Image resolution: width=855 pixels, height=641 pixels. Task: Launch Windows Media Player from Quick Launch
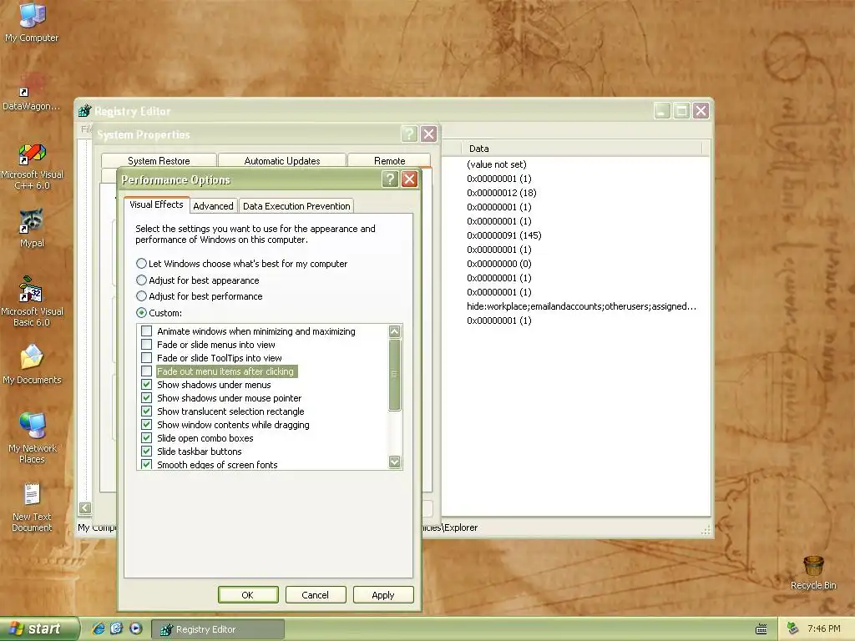click(136, 628)
